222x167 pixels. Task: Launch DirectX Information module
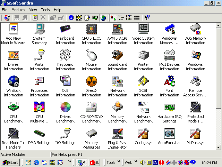click(91, 87)
